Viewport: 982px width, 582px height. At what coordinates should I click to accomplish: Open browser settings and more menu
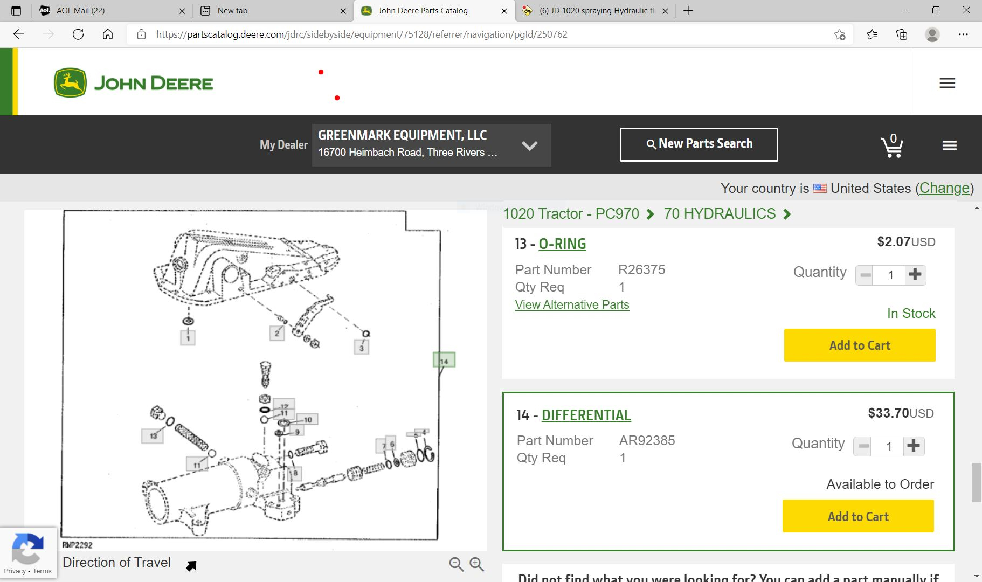963,34
